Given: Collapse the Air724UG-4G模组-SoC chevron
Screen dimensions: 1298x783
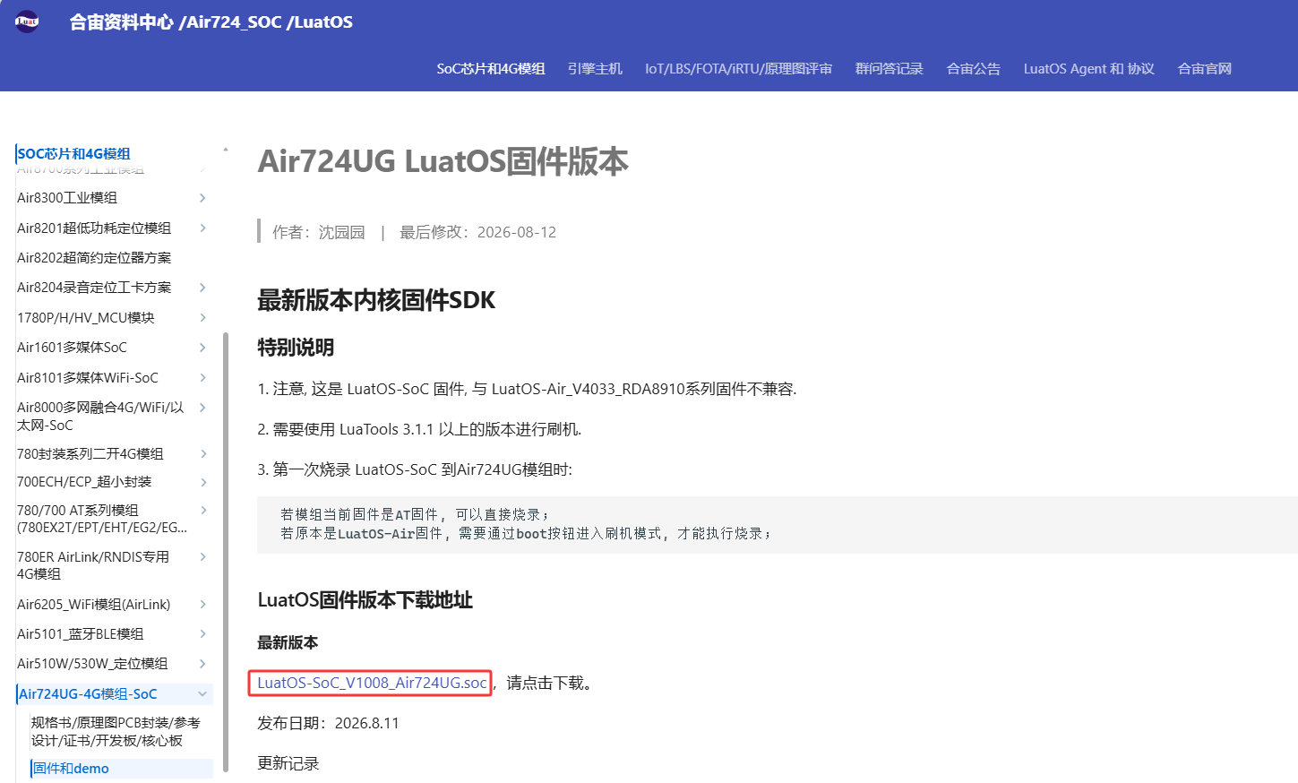Looking at the screenshot, I should pos(202,694).
